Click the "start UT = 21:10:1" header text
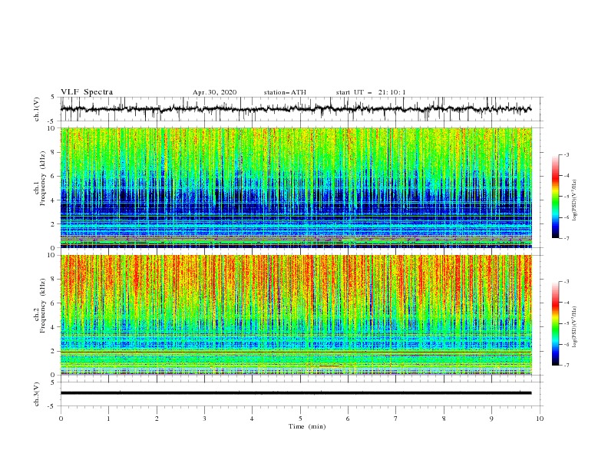Image resolution: width=608 pixels, height=470 pixels. point(371,92)
